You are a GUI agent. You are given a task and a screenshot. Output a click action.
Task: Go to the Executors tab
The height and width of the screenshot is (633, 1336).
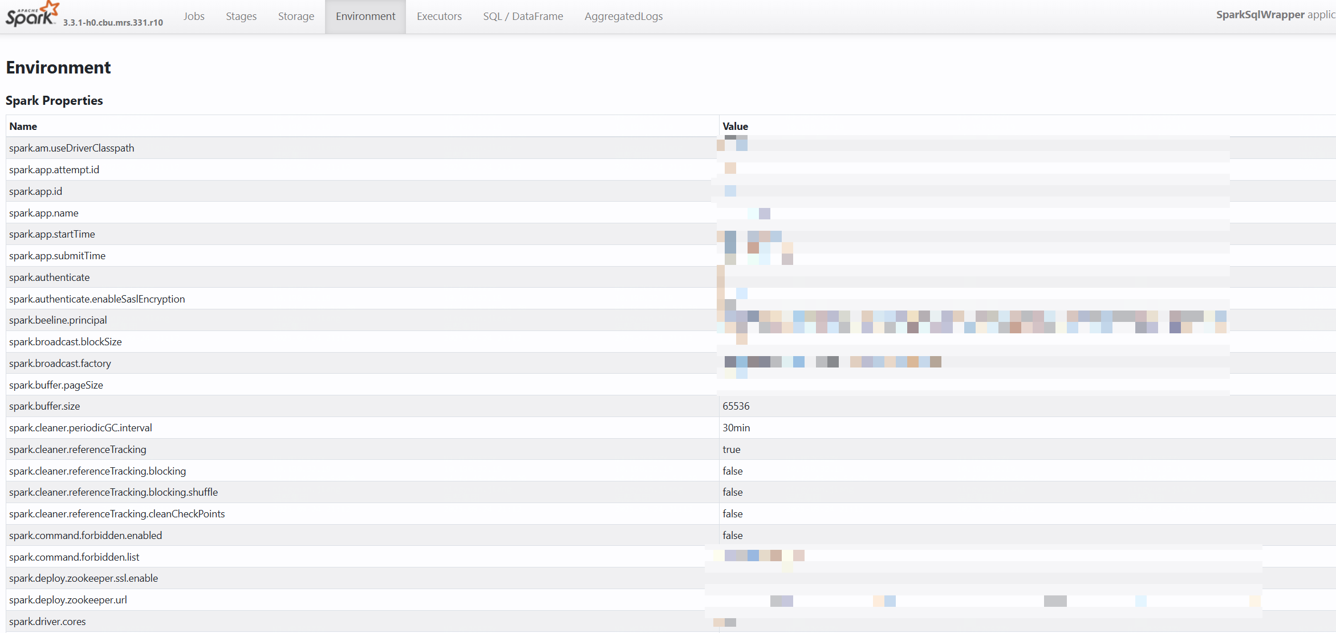tap(439, 17)
